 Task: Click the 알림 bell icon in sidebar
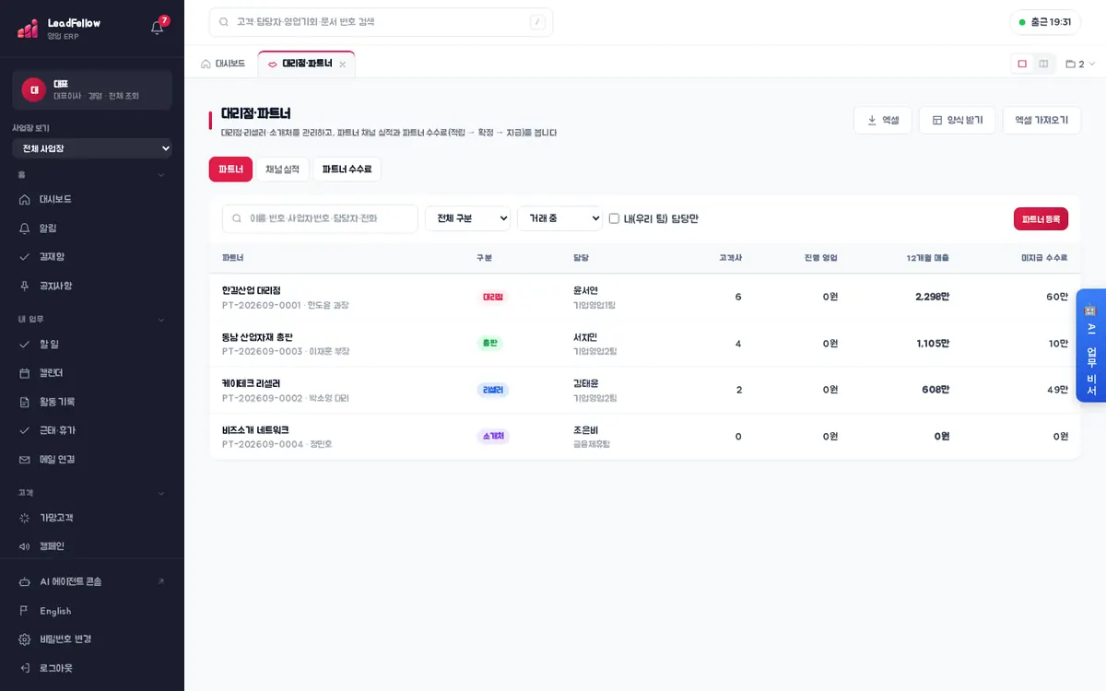[x=25, y=228]
